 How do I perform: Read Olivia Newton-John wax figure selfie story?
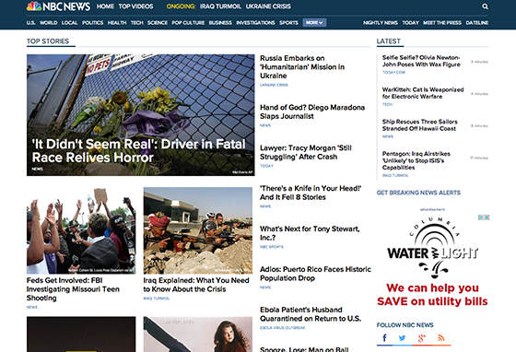click(421, 61)
